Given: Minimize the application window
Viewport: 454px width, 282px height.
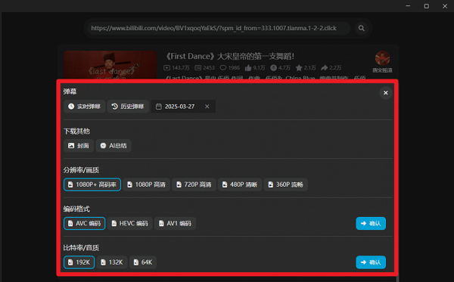Looking at the screenshot, I should pos(408,6).
